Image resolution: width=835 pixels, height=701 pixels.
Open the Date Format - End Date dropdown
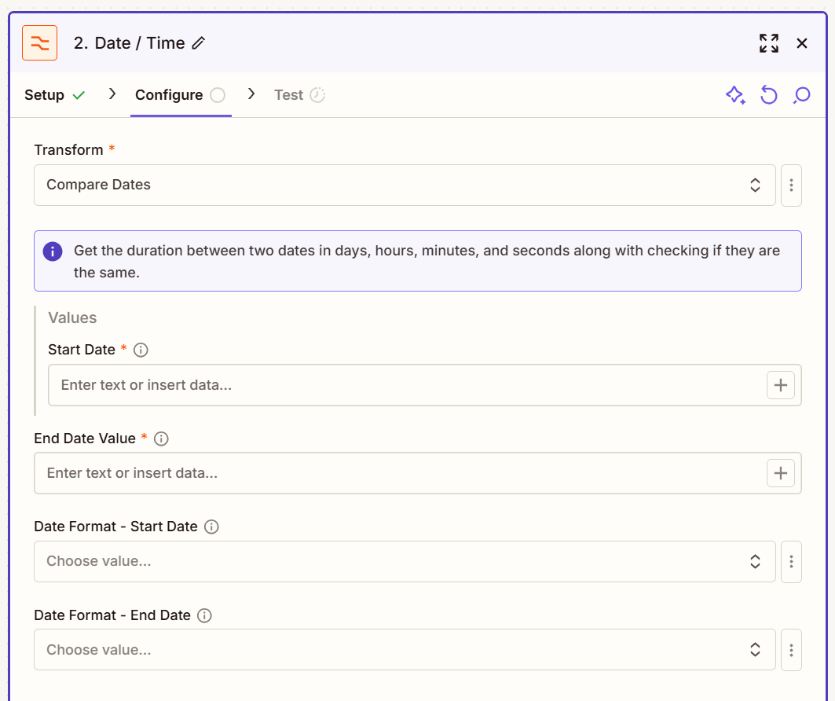[x=405, y=650]
